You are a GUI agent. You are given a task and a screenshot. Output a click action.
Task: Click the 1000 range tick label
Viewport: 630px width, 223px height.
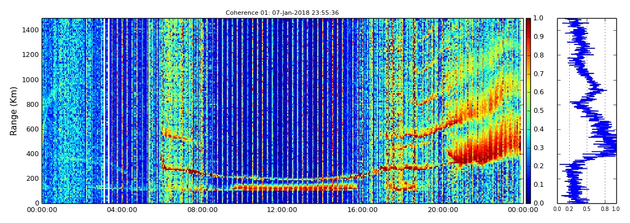[x=31, y=80]
